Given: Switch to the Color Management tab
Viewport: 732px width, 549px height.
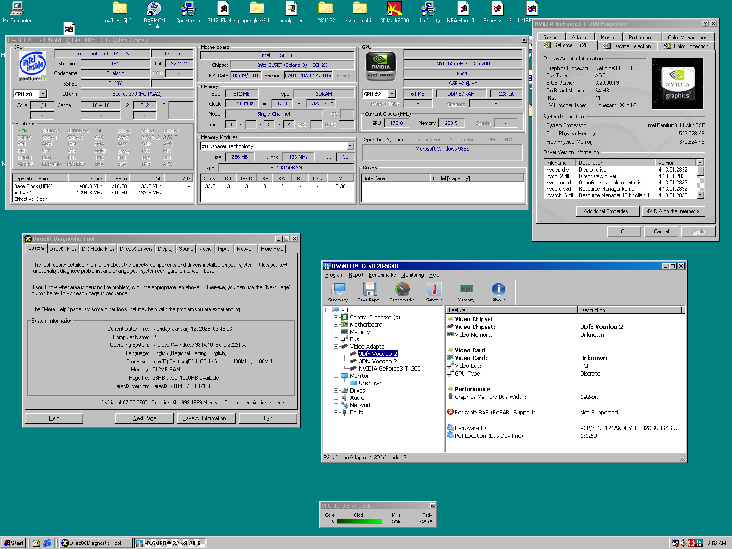Looking at the screenshot, I should (688, 38).
